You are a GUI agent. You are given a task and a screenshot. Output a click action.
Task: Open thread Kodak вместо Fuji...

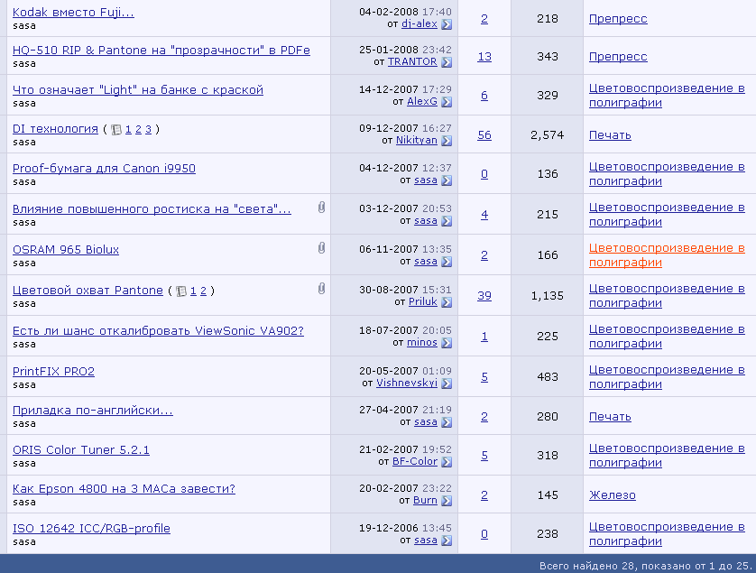tap(73, 13)
